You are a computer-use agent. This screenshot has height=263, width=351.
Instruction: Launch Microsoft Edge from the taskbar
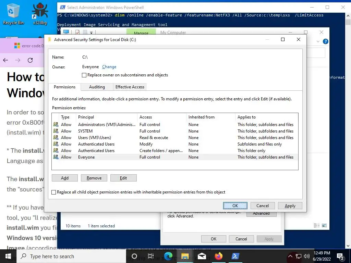[x=168, y=256]
